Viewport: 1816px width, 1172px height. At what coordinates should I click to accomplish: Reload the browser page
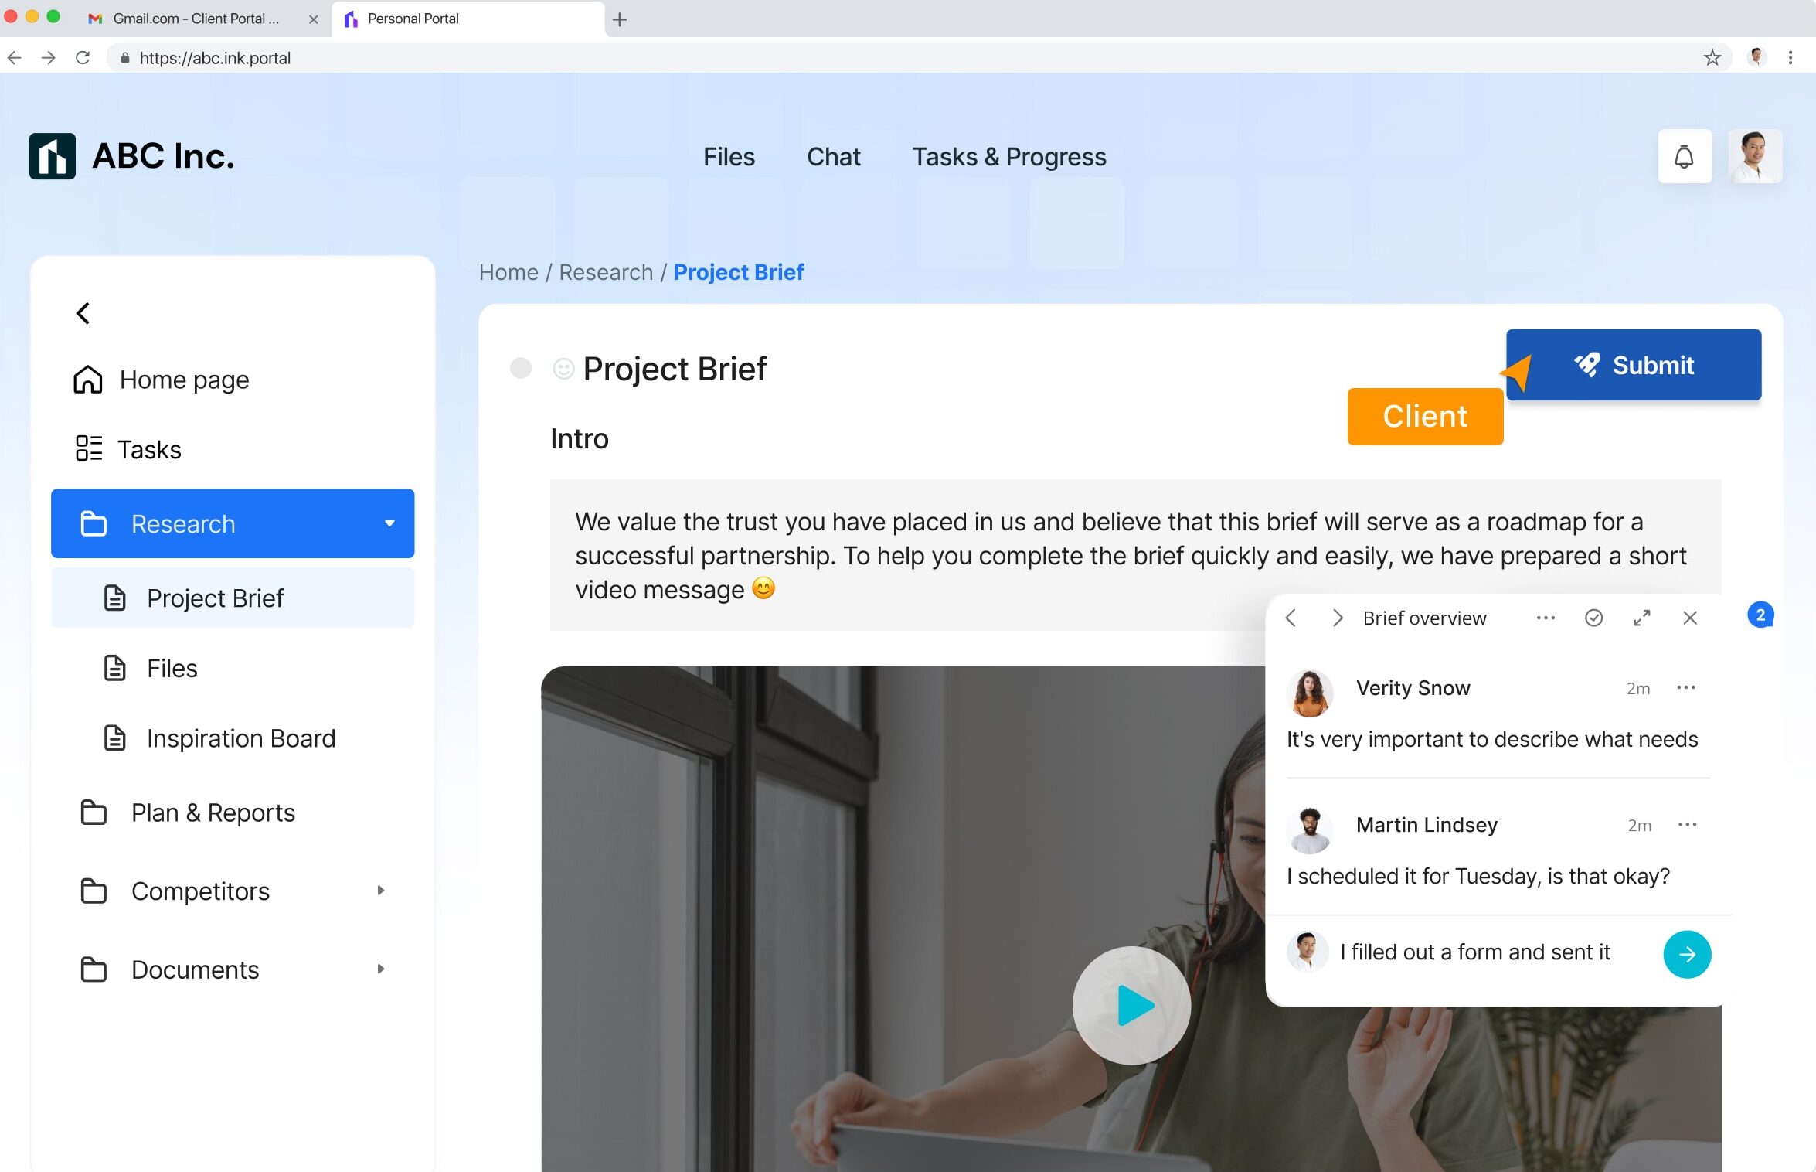(x=83, y=58)
